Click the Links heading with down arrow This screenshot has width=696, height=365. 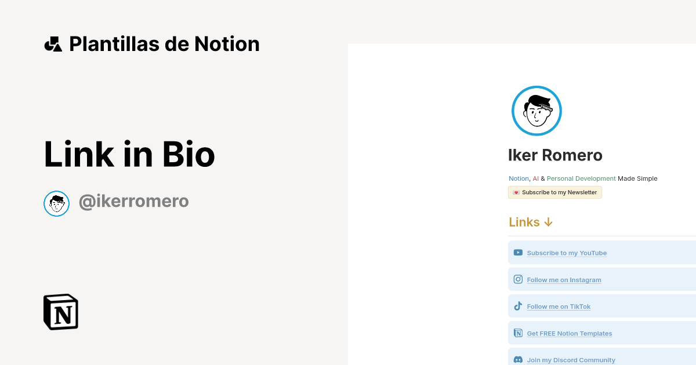[531, 222]
